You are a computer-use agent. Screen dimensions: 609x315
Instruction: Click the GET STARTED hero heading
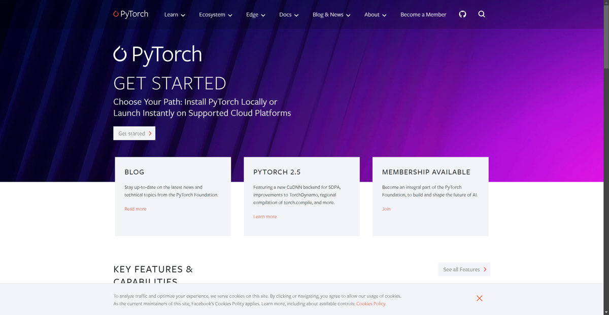(x=170, y=83)
